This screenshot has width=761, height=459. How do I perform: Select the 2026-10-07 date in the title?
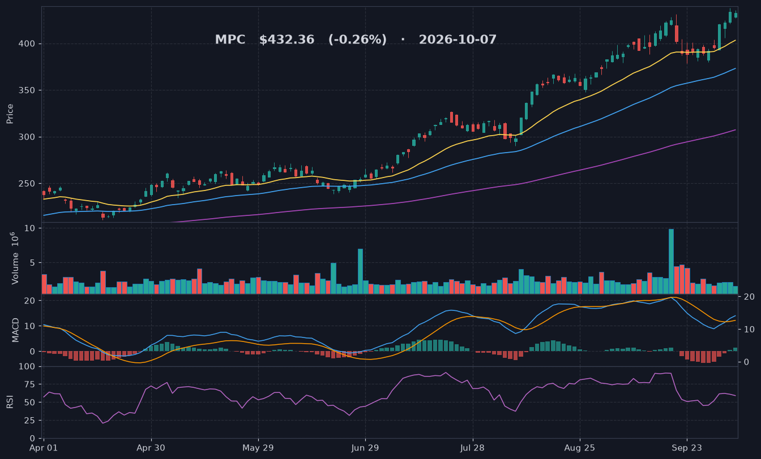[458, 40]
